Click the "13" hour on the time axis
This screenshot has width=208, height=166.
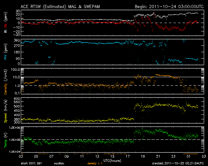point(97,157)
